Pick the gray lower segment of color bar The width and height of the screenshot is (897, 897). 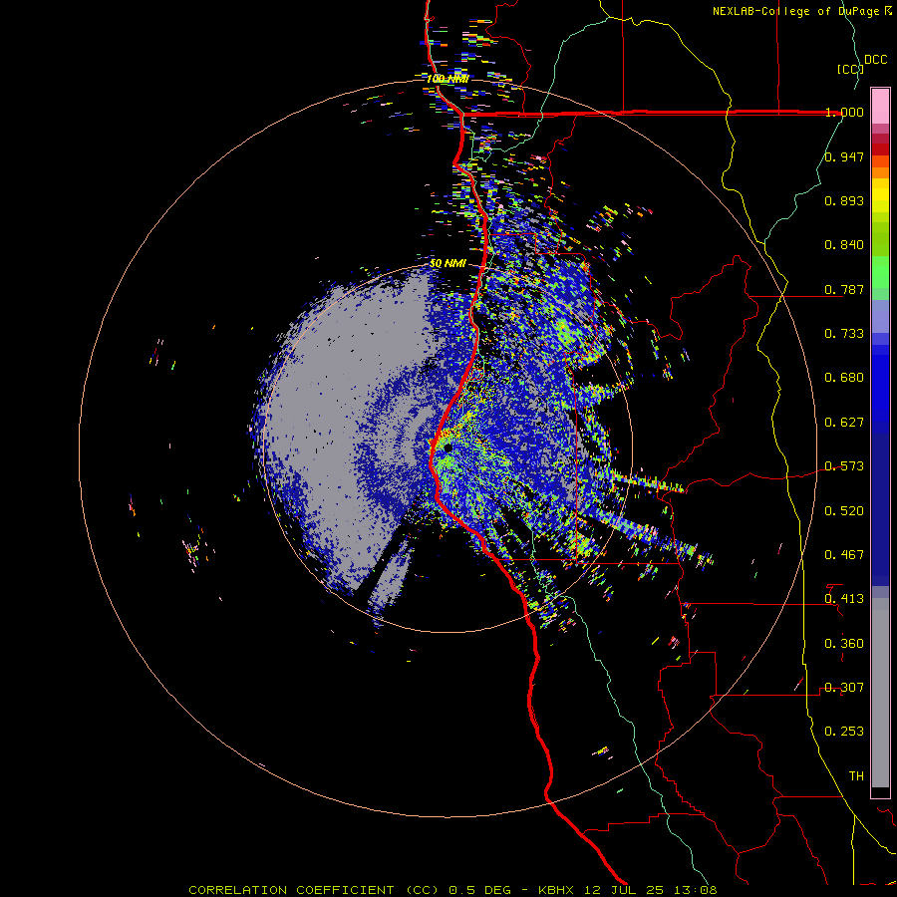pos(880,693)
